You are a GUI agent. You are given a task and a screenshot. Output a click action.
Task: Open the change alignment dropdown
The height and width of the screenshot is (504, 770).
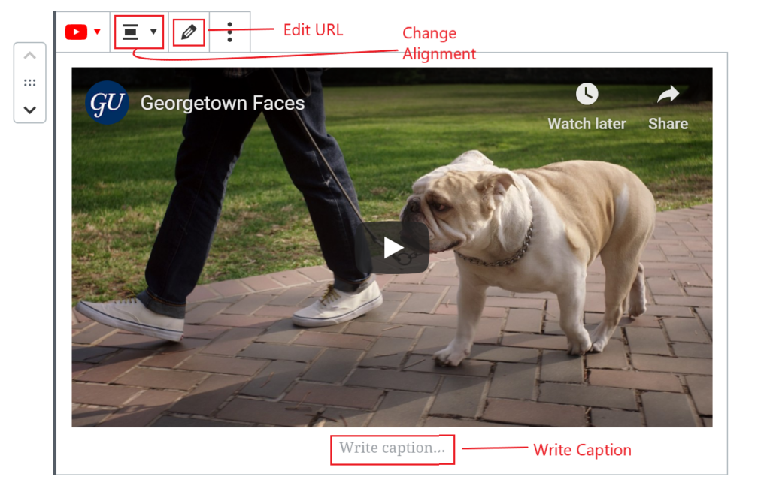pyautogui.click(x=139, y=32)
